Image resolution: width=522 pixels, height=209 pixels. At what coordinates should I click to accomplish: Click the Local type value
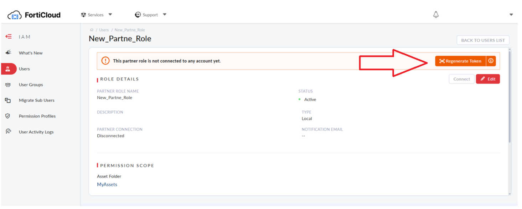(307, 119)
